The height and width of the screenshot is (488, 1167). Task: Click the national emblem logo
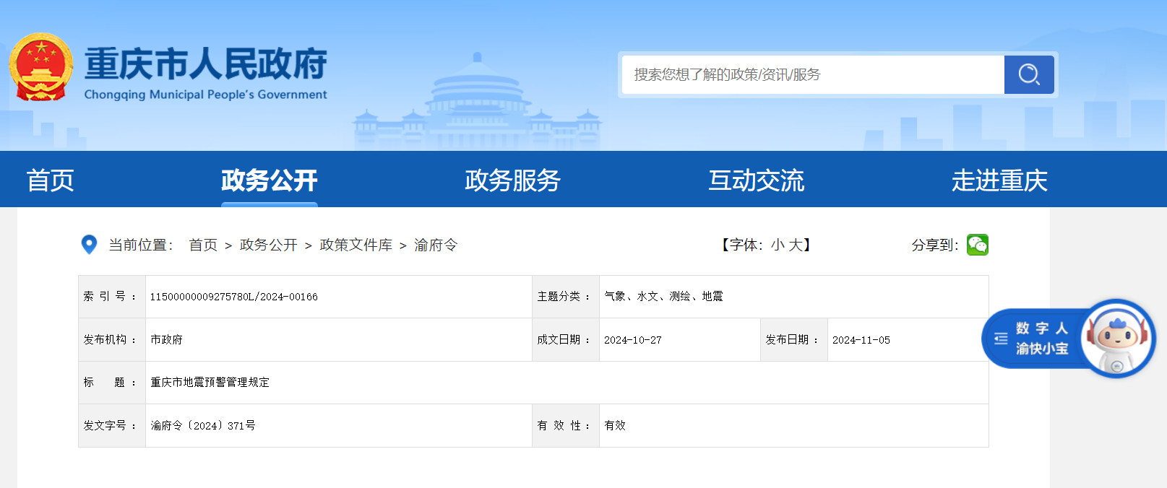click(x=41, y=66)
